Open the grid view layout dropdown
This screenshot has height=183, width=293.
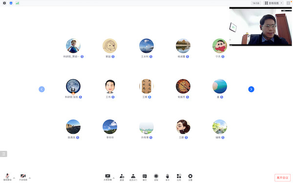[x=273, y=3]
